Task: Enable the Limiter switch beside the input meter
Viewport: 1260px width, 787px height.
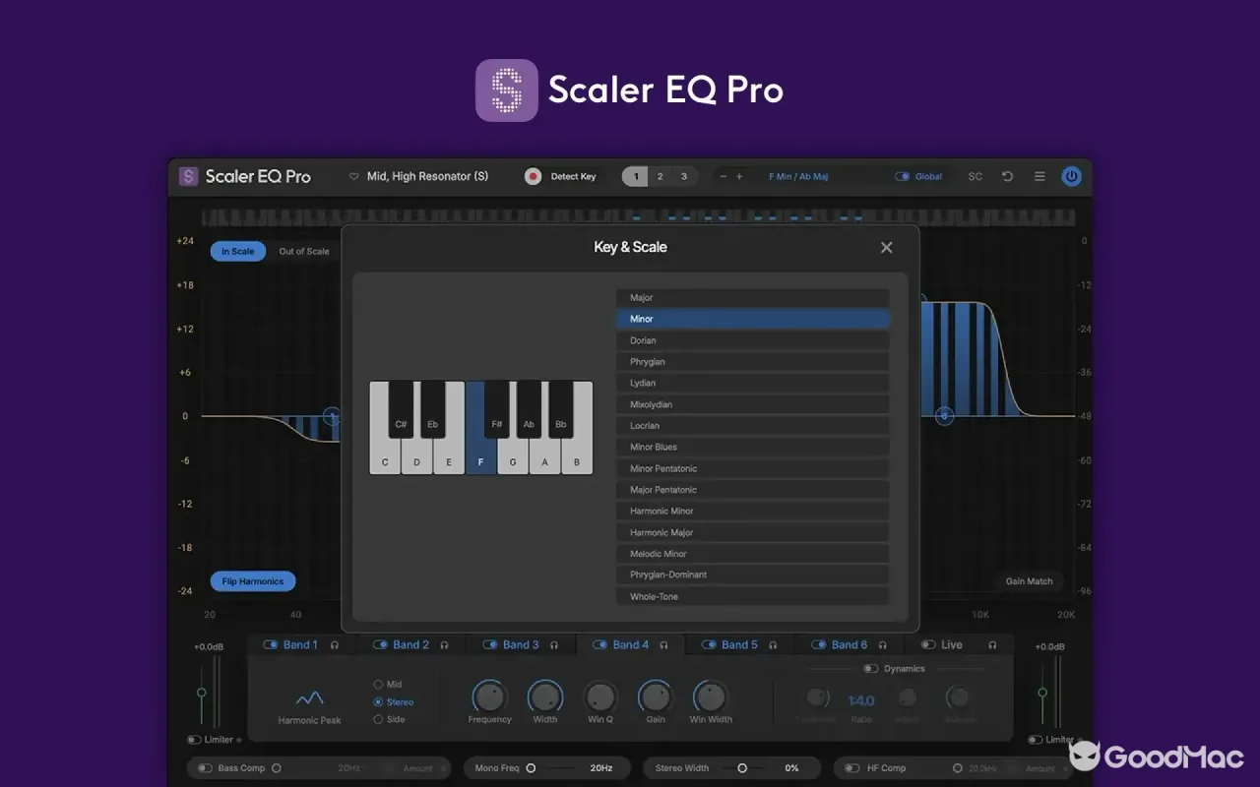Action: pos(194,740)
